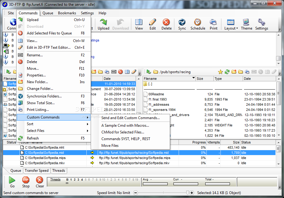This screenshot has height=198, width=284.
Task: Select queue row Softpedia.mht
Action: coord(139,147)
